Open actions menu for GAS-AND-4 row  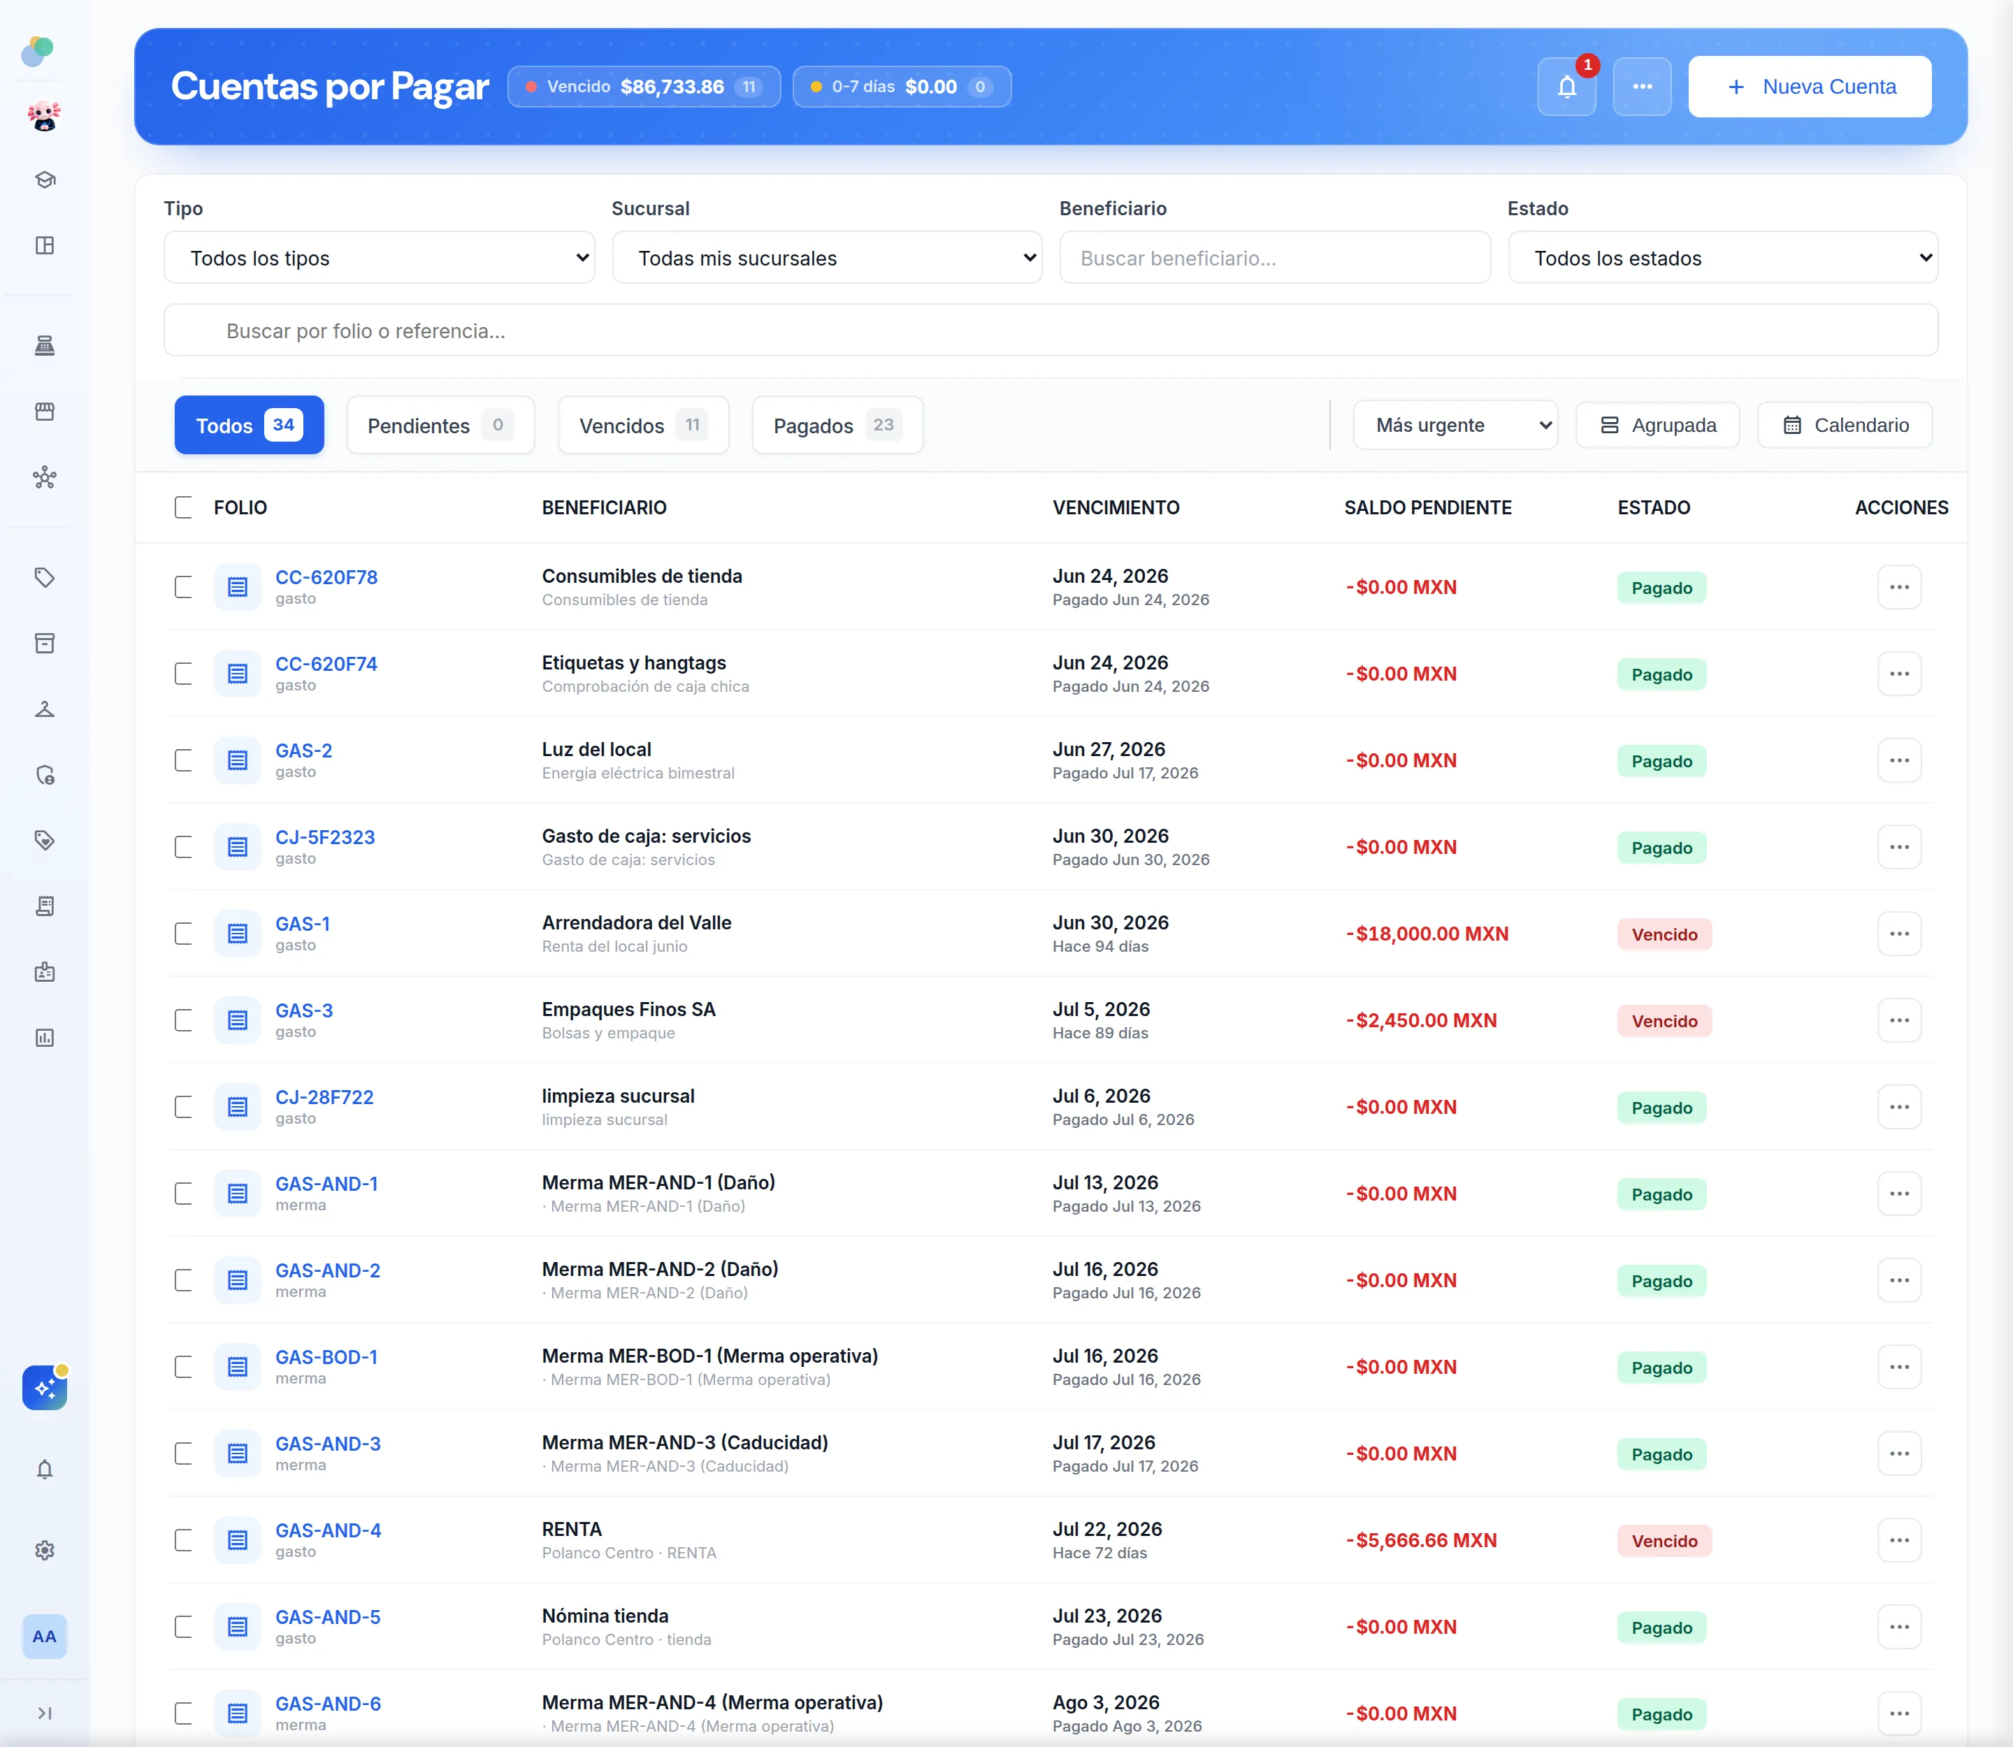1899,1540
